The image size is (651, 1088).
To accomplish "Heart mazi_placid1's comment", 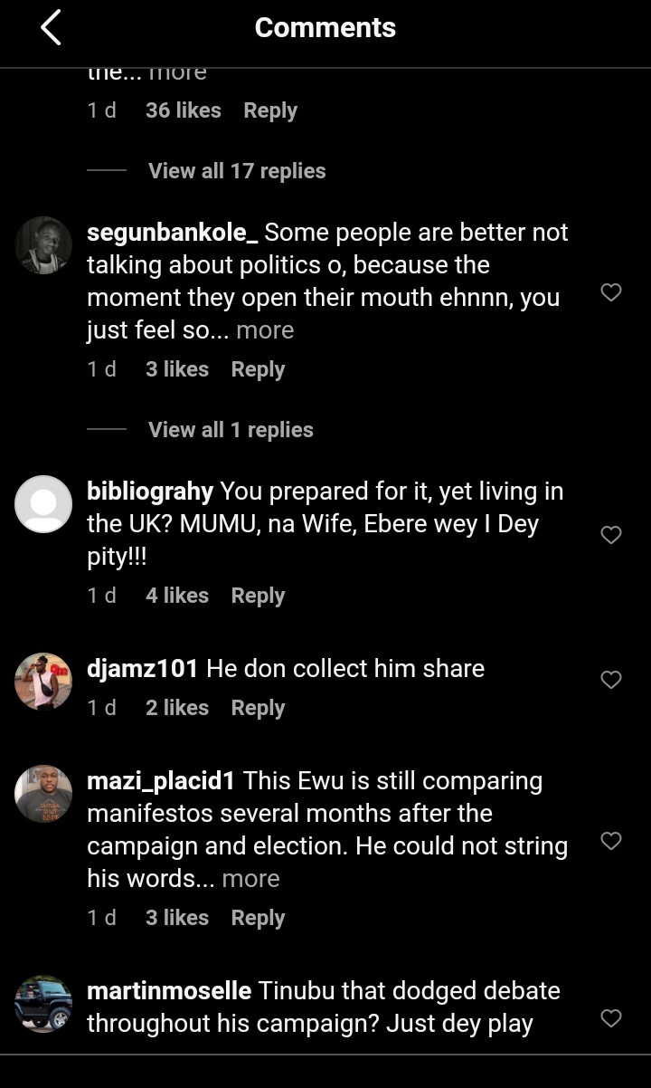I will tap(611, 841).
